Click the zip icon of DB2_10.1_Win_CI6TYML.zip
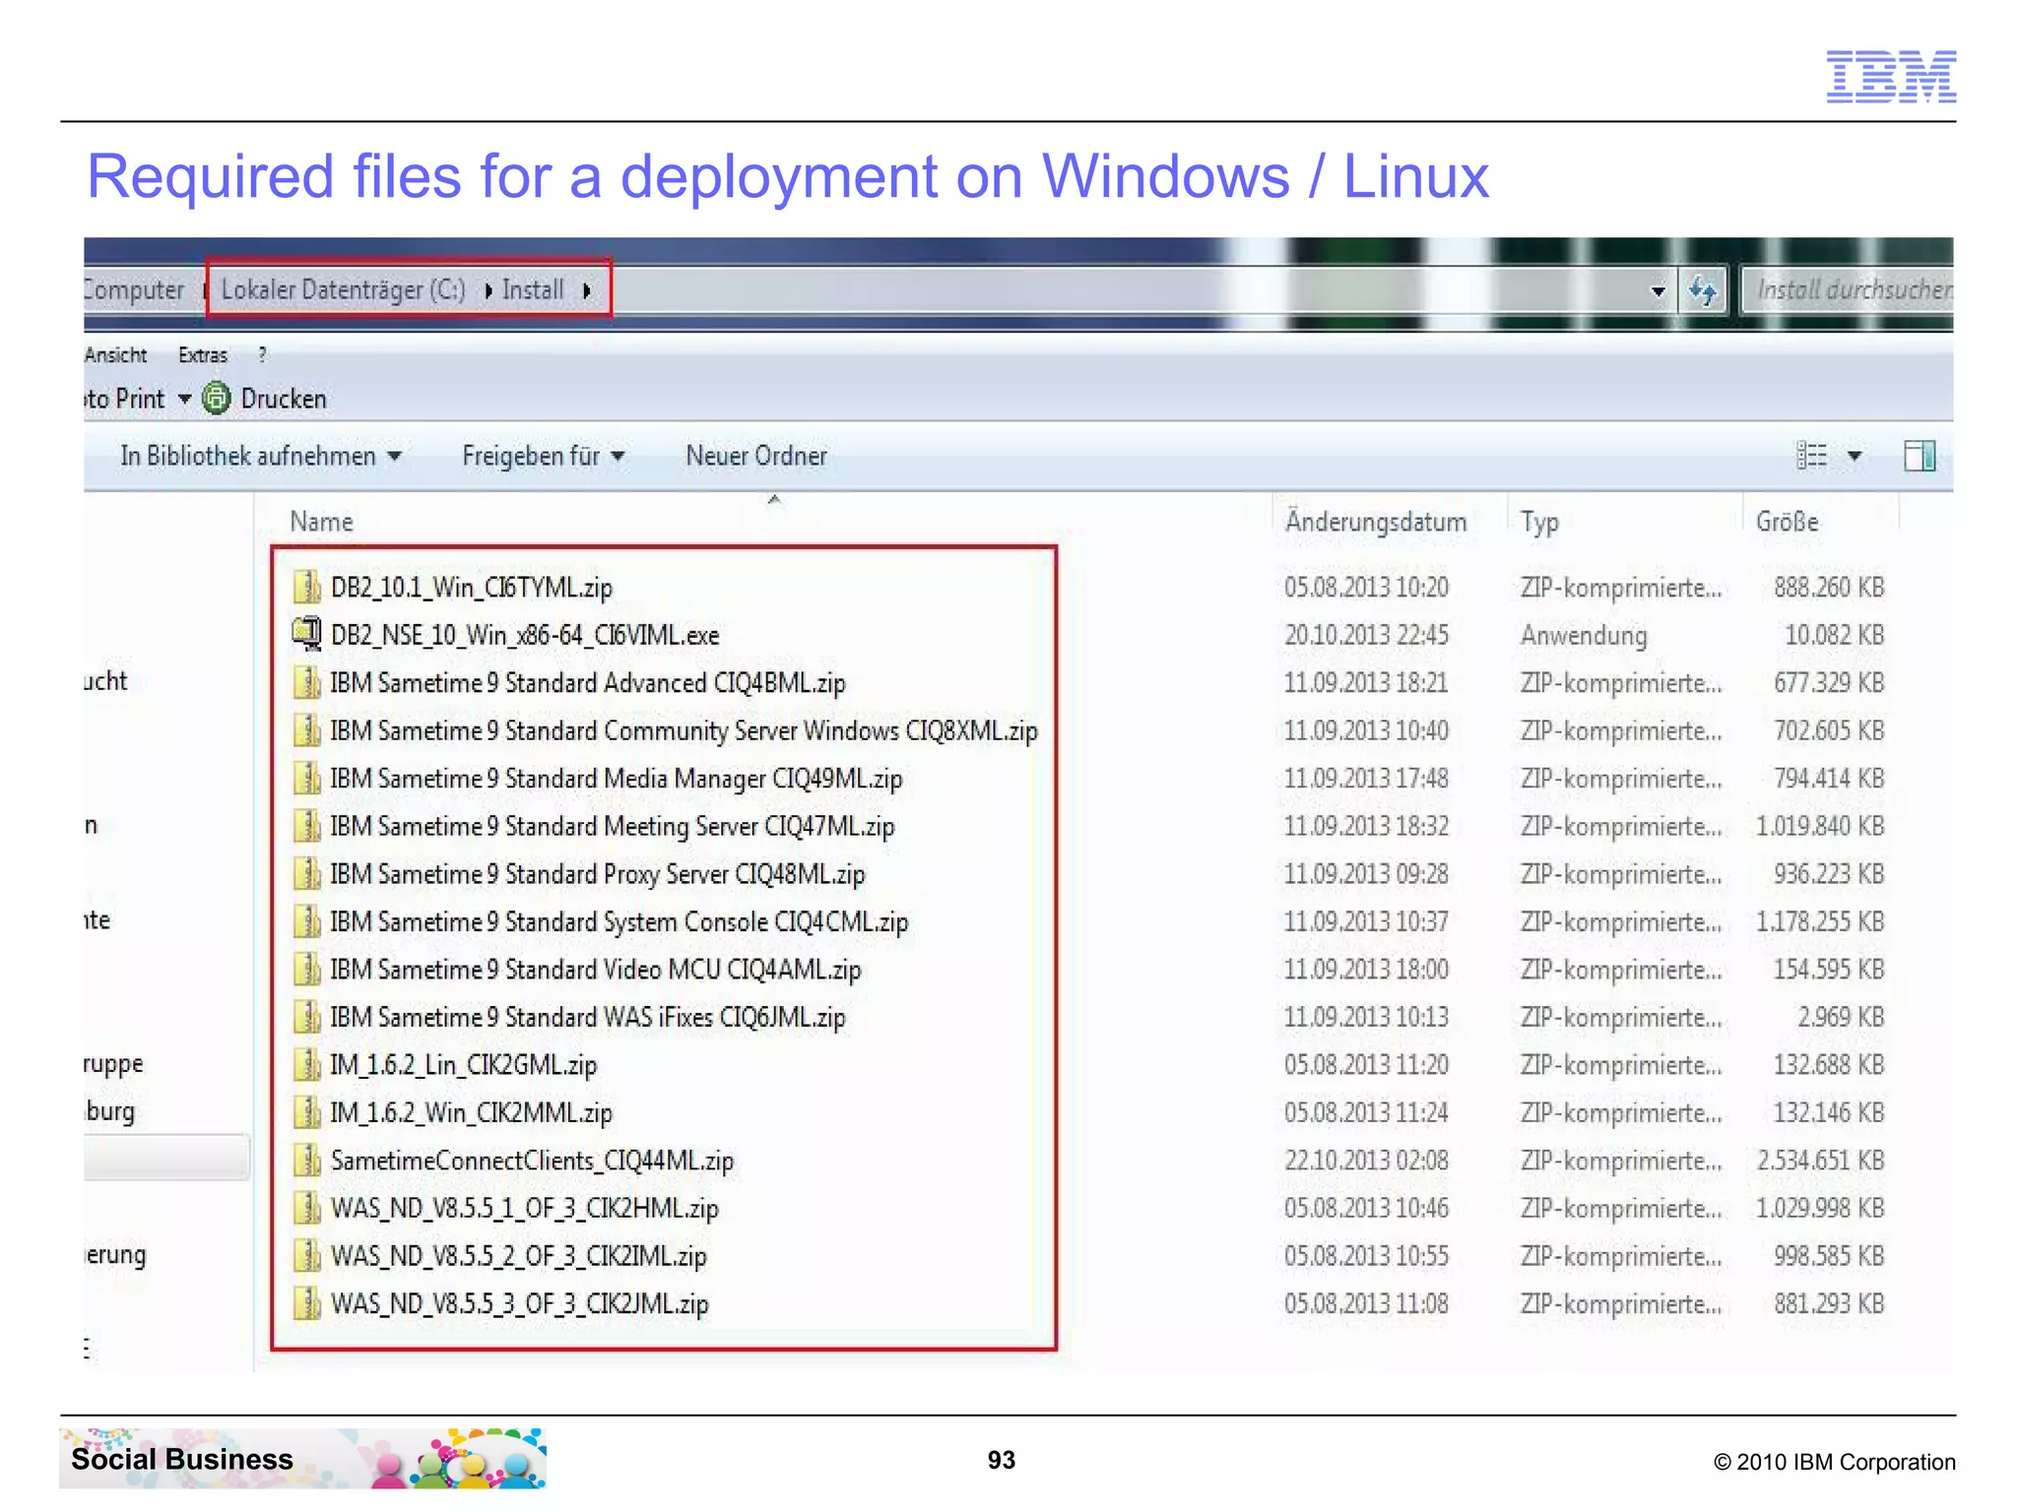Image resolution: width=2017 pixels, height=1512 pixels. click(307, 587)
